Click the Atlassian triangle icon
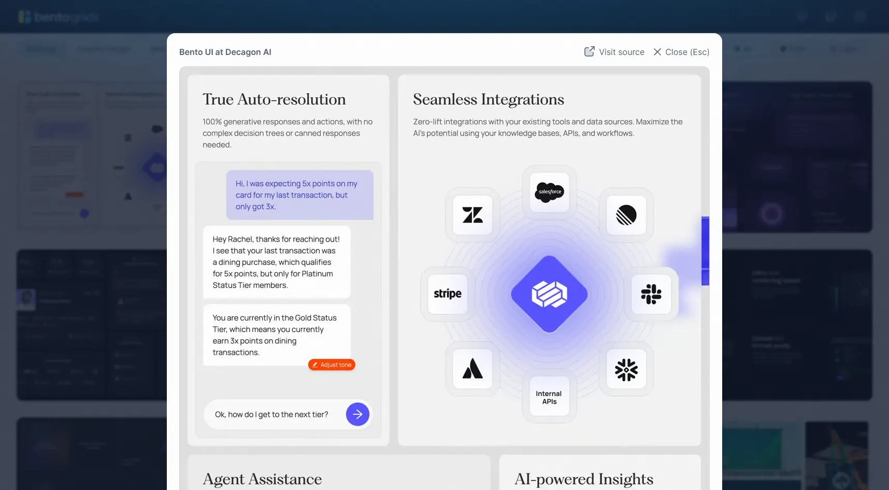The height and width of the screenshot is (490, 889). (x=472, y=369)
